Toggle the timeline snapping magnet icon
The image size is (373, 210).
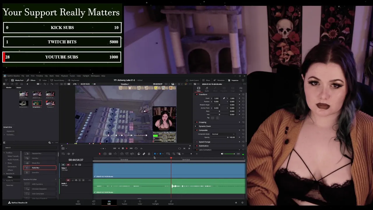139,154
